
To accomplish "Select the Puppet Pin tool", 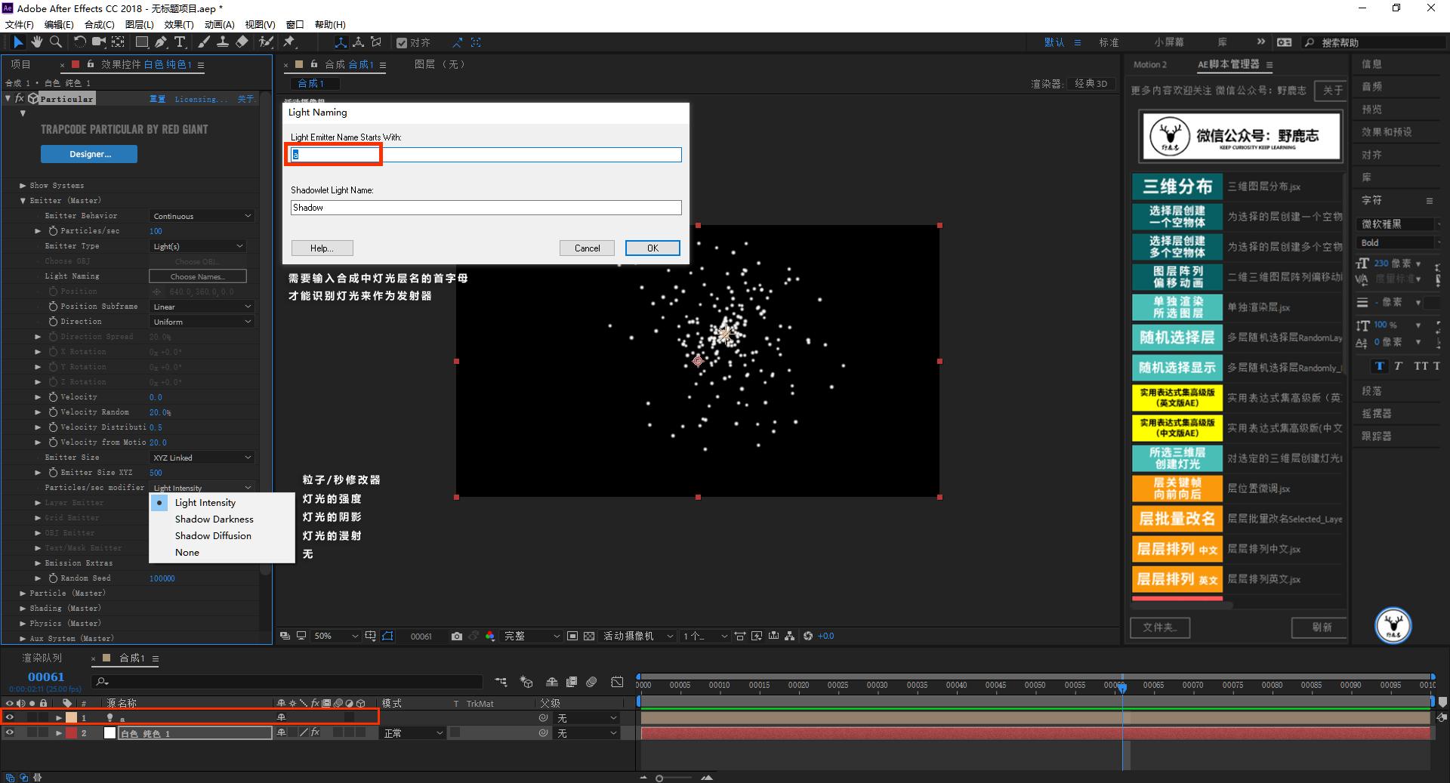I will [x=289, y=42].
